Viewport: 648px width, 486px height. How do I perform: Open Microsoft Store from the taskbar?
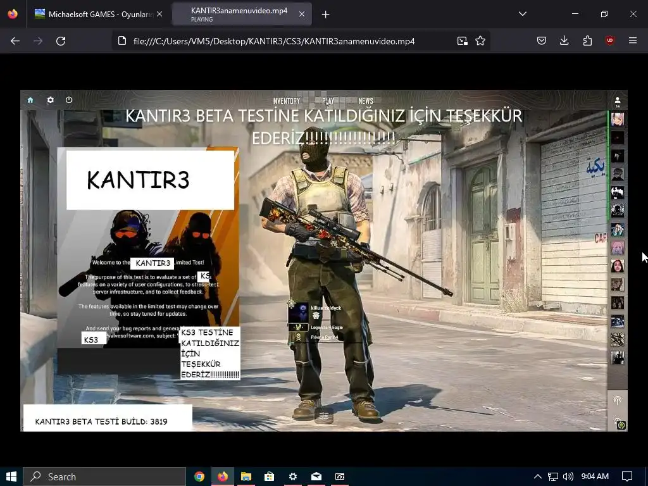coord(270,477)
